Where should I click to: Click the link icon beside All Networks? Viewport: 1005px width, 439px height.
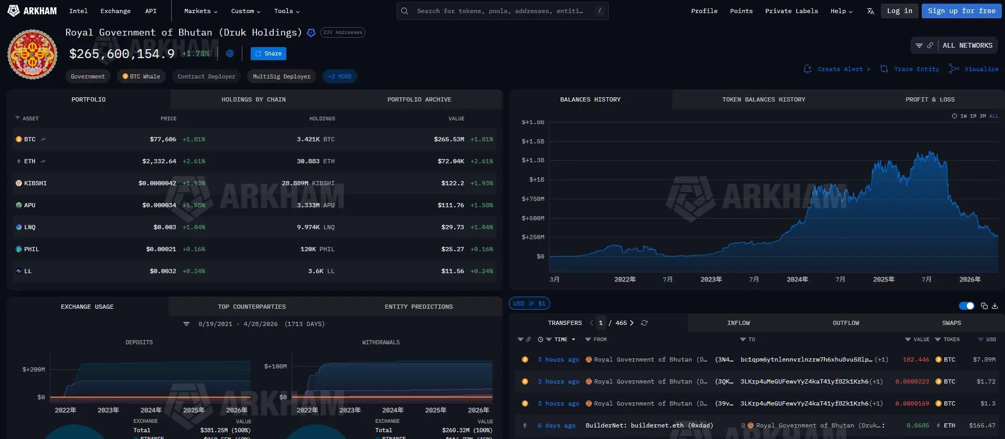930,46
